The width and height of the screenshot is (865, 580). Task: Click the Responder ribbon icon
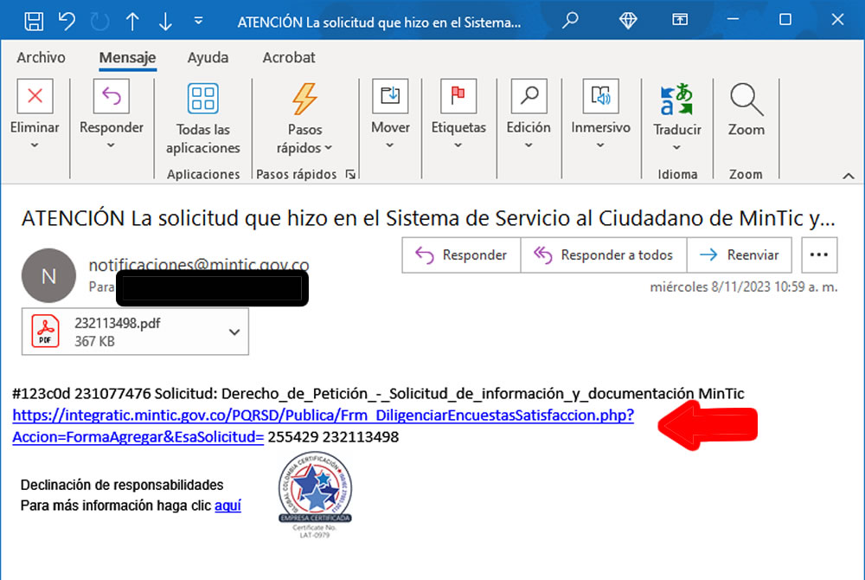[x=112, y=96]
